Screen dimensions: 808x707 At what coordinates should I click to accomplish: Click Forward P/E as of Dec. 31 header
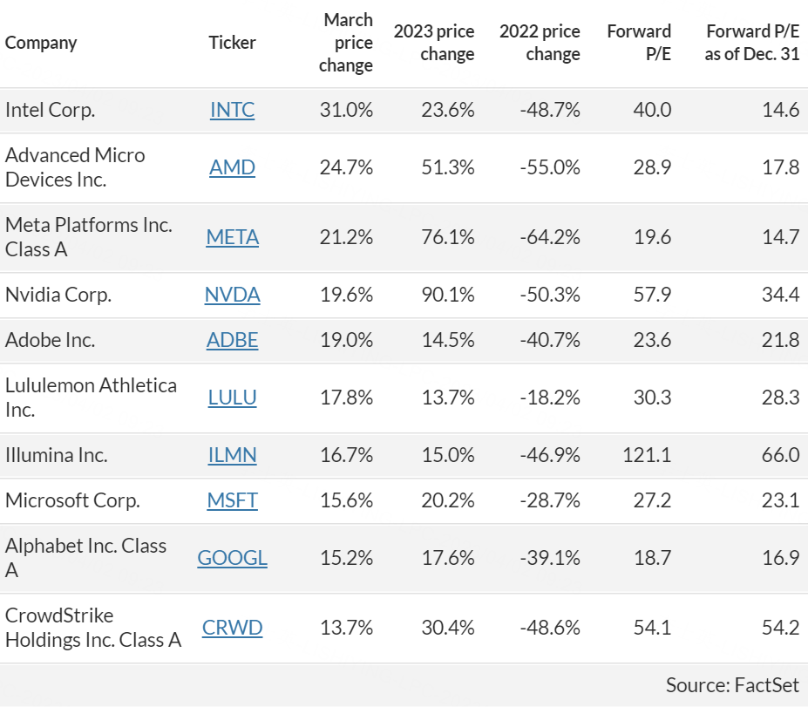752,43
